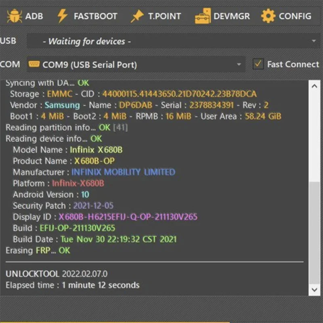
Task: Click the Display ID value X680B-H6215EFIJ-Q-OP-211130V265
Action: tap(128, 217)
